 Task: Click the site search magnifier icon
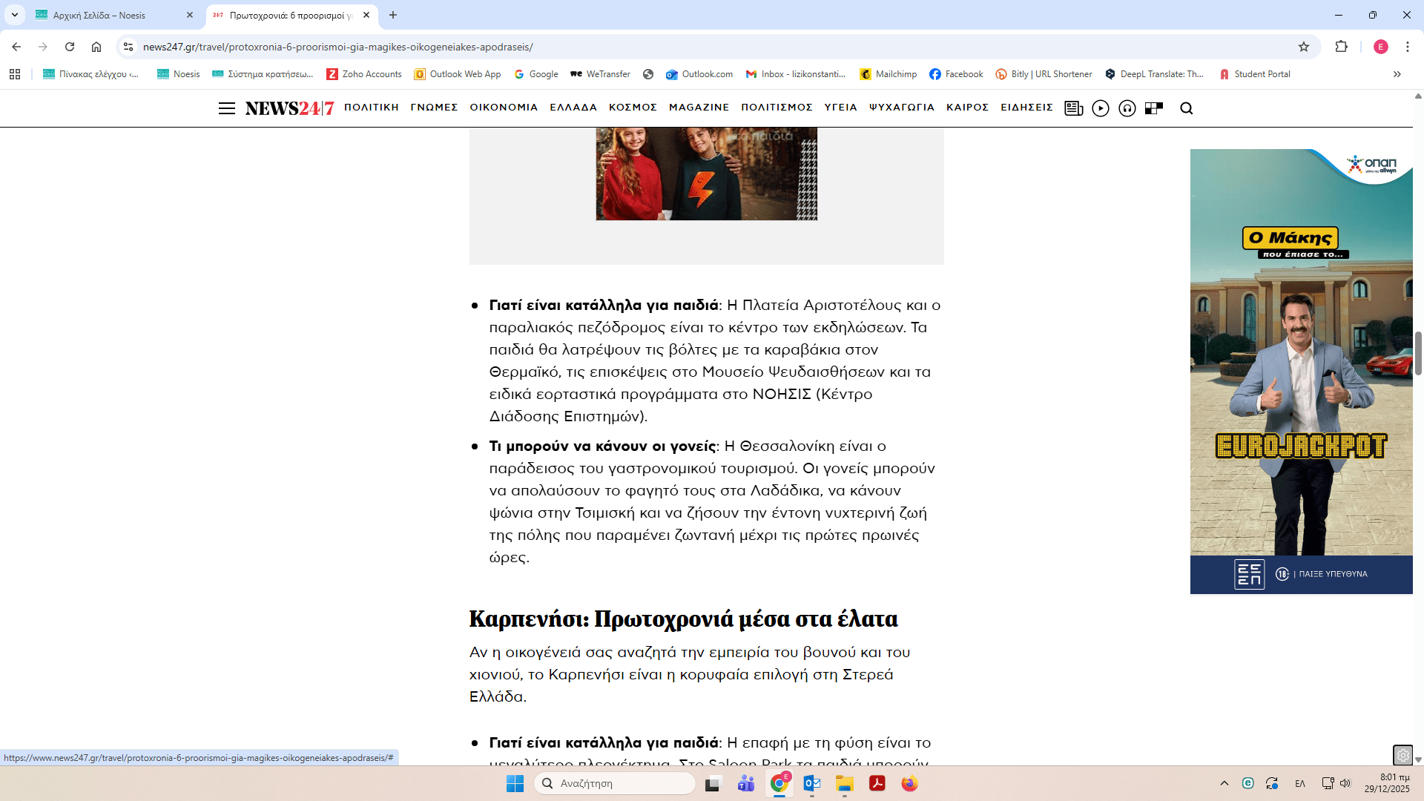(1187, 108)
